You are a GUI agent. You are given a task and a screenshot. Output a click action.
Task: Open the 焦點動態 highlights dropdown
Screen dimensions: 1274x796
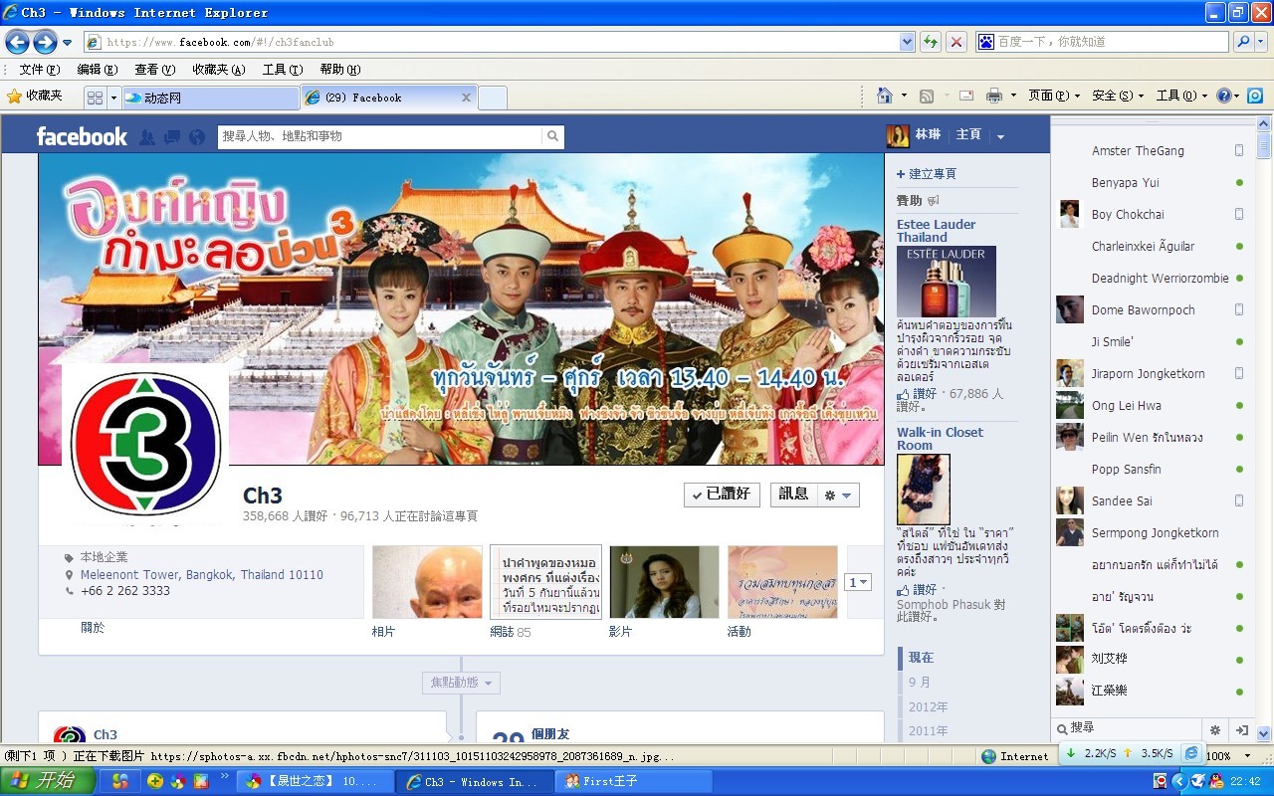(461, 683)
